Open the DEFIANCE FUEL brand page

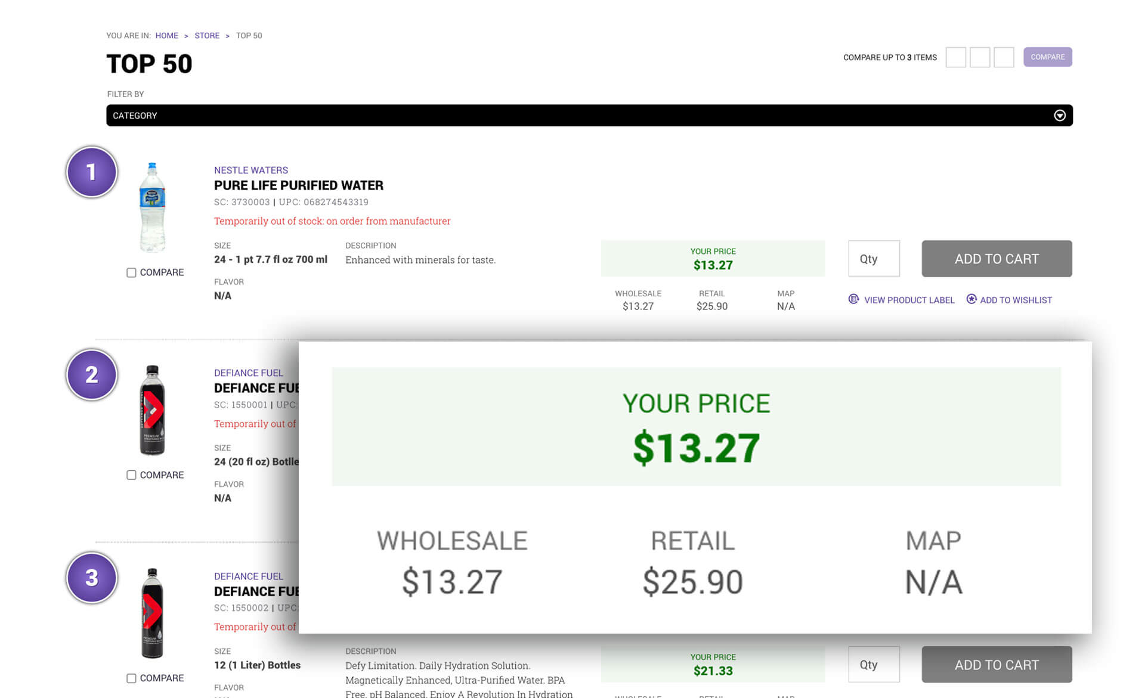click(249, 373)
